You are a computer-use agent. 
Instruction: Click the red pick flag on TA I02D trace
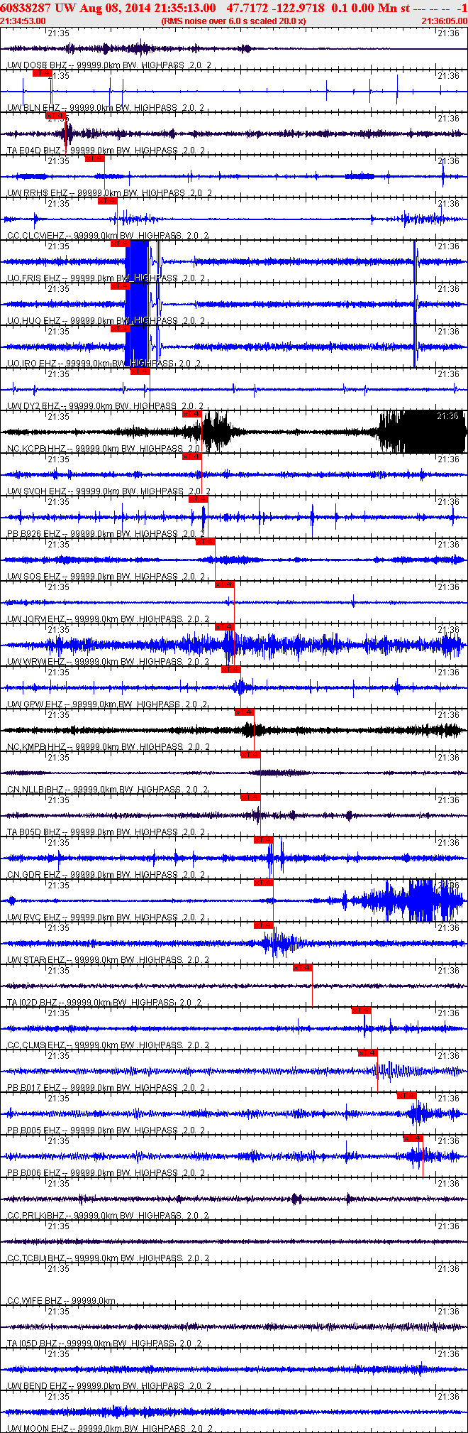tap(303, 968)
